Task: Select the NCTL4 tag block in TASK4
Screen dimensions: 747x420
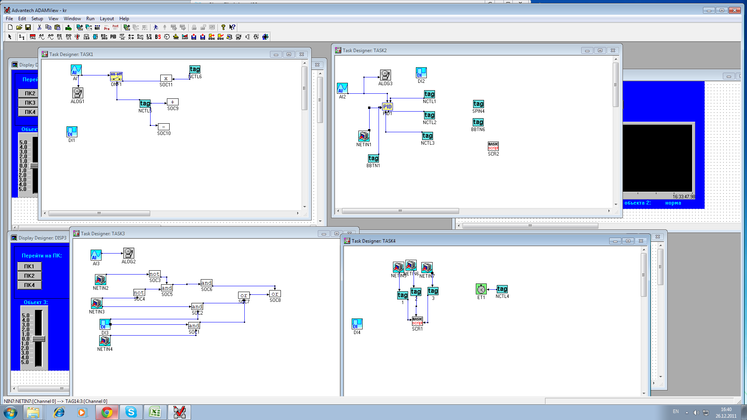Action: point(502,289)
